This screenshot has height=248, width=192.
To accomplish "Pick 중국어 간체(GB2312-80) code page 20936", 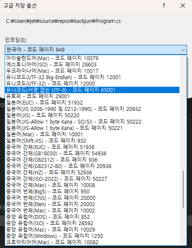I will [x=92, y=166].
